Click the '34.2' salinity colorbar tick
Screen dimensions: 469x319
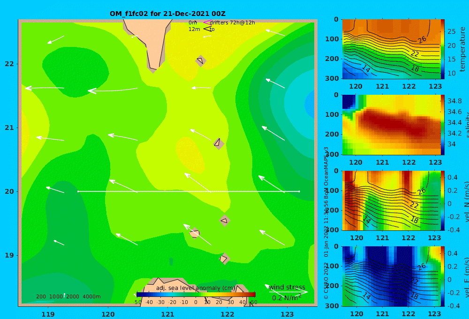[454, 133]
